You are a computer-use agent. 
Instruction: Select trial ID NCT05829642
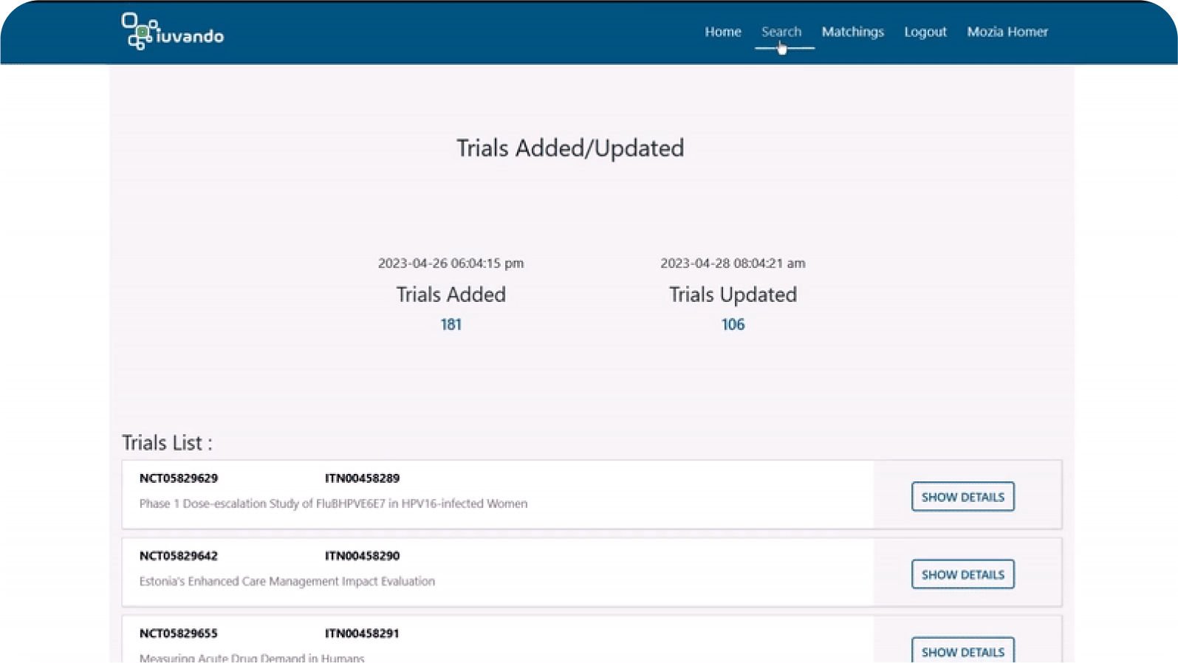[x=179, y=556]
